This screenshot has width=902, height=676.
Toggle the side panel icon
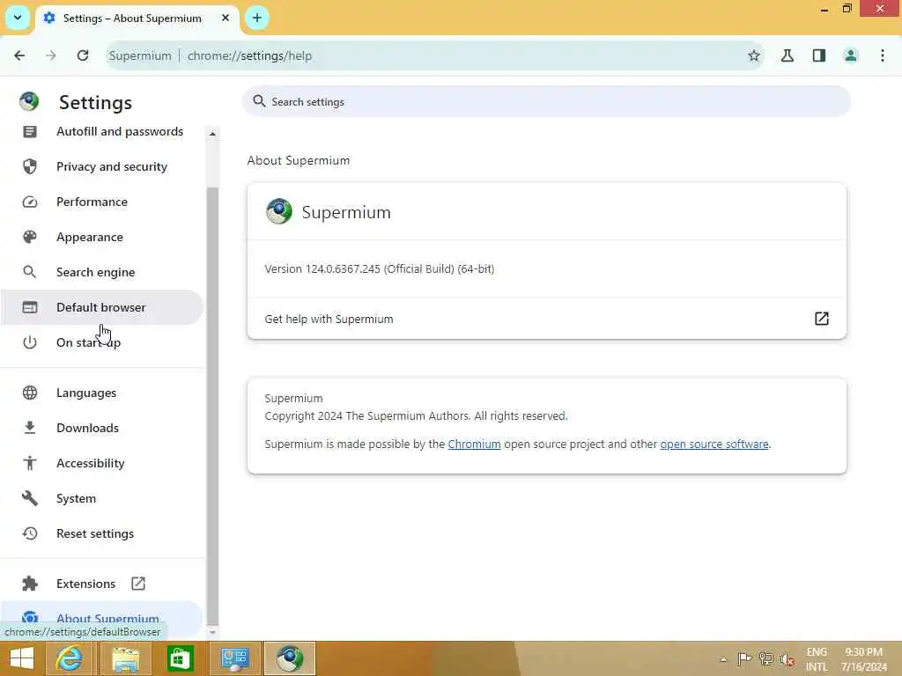click(819, 55)
